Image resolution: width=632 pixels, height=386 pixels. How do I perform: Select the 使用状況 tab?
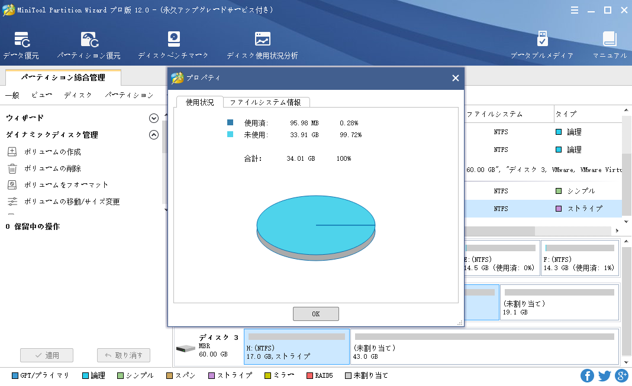tap(200, 102)
